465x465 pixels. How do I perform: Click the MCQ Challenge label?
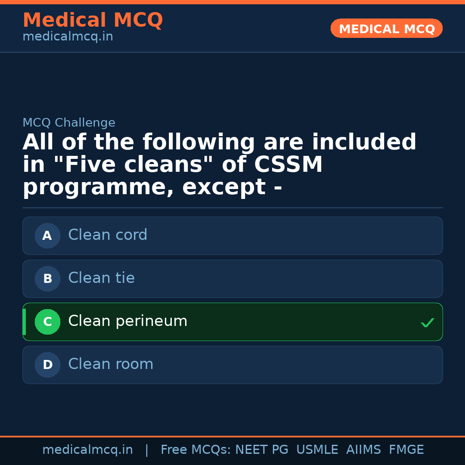[x=69, y=123]
